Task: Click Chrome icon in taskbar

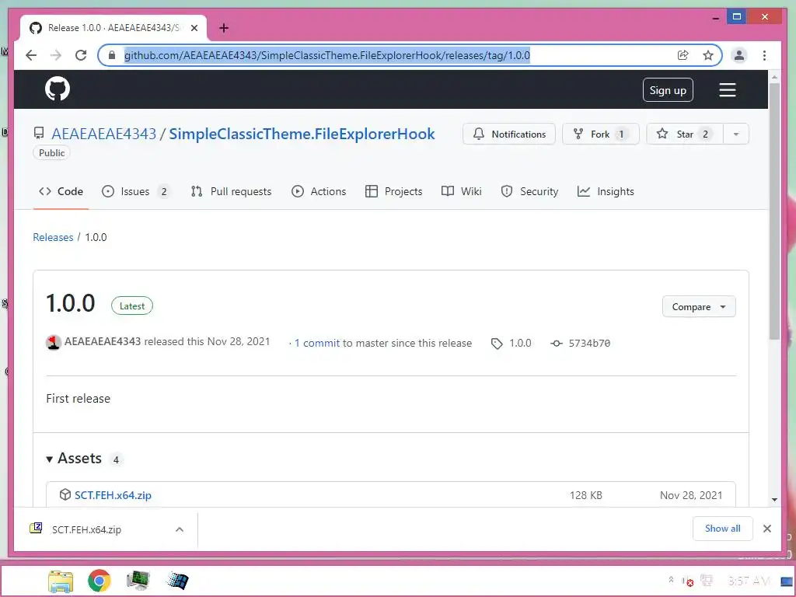Action: click(x=99, y=581)
